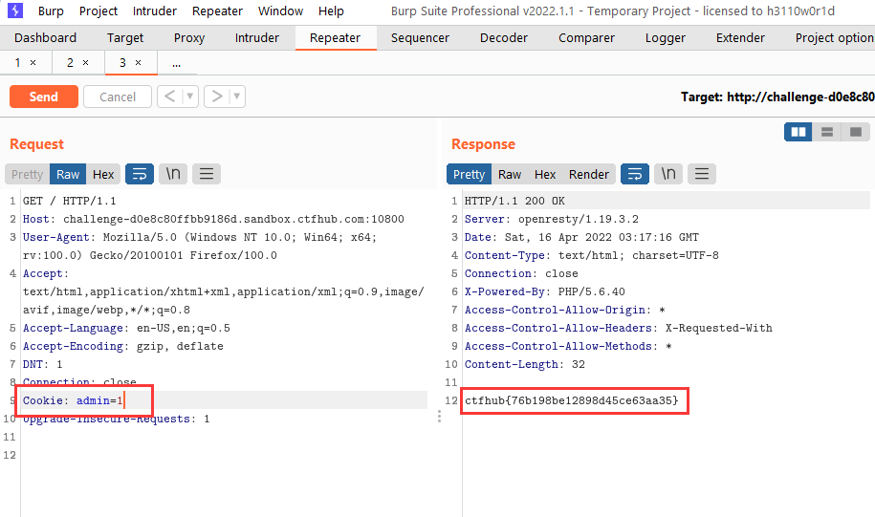This screenshot has width=875, height=517.
Task: Click the Host header line in request
Action: pyautogui.click(x=213, y=219)
